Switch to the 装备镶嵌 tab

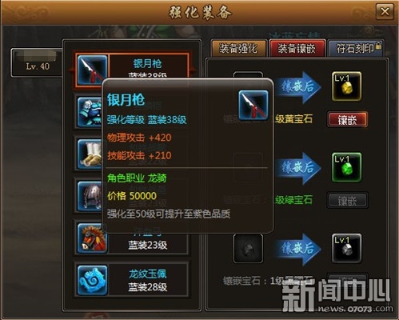point(297,49)
